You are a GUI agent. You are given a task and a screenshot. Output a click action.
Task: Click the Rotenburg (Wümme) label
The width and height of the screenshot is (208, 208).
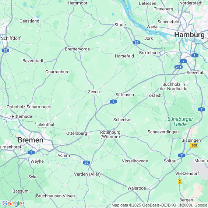pos(110,134)
